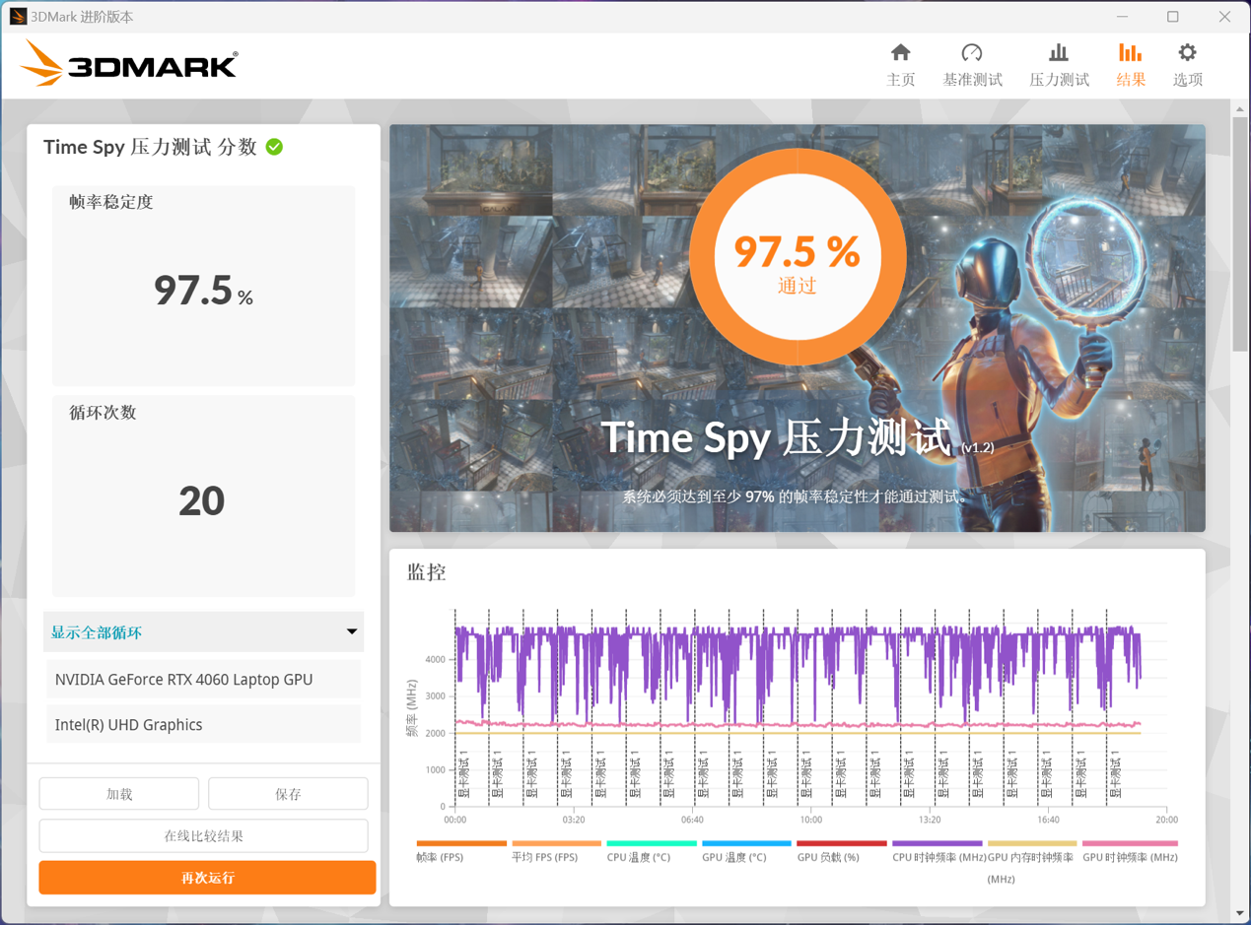Open the Home (主页) icon
This screenshot has width=1251, height=925.
click(900, 54)
